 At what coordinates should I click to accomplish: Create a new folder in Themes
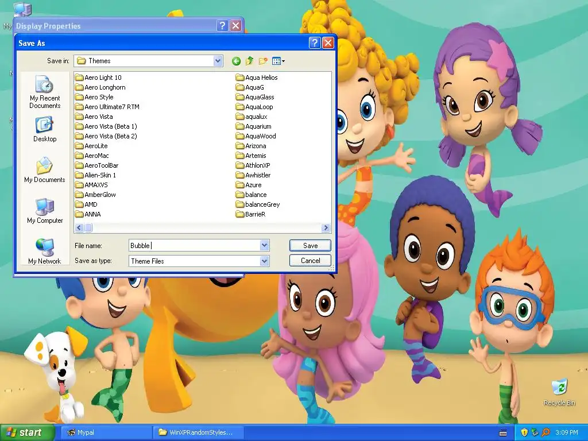263,61
